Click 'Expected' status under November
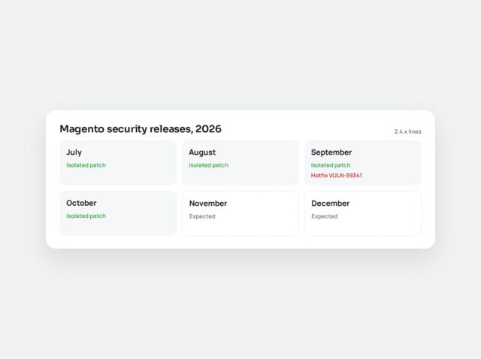Screen dimensions: 481x359 (202, 216)
